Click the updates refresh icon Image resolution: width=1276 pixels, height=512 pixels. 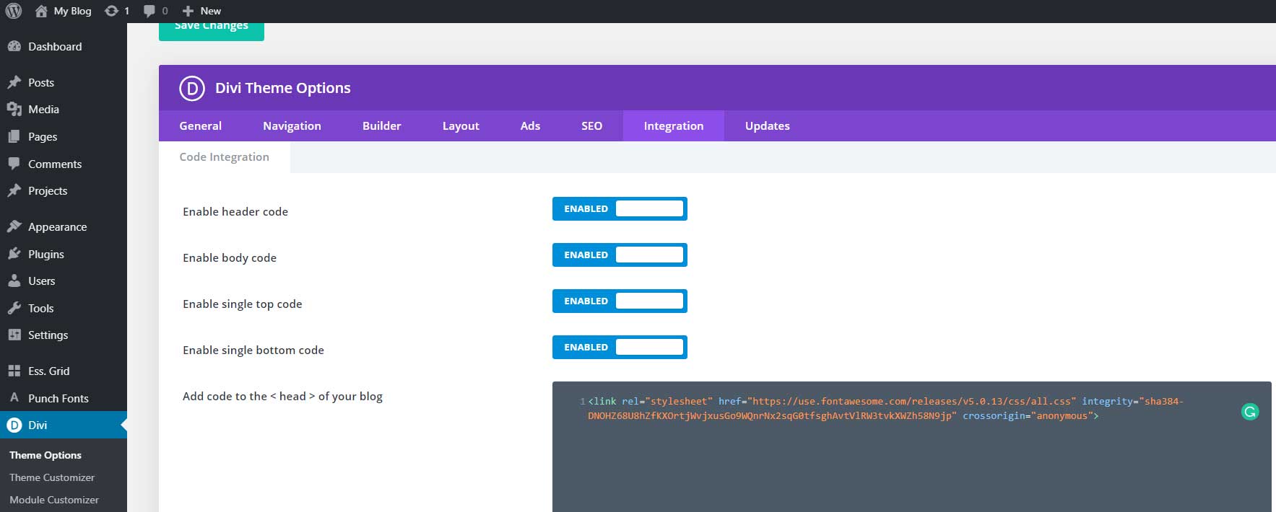tap(111, 11)
